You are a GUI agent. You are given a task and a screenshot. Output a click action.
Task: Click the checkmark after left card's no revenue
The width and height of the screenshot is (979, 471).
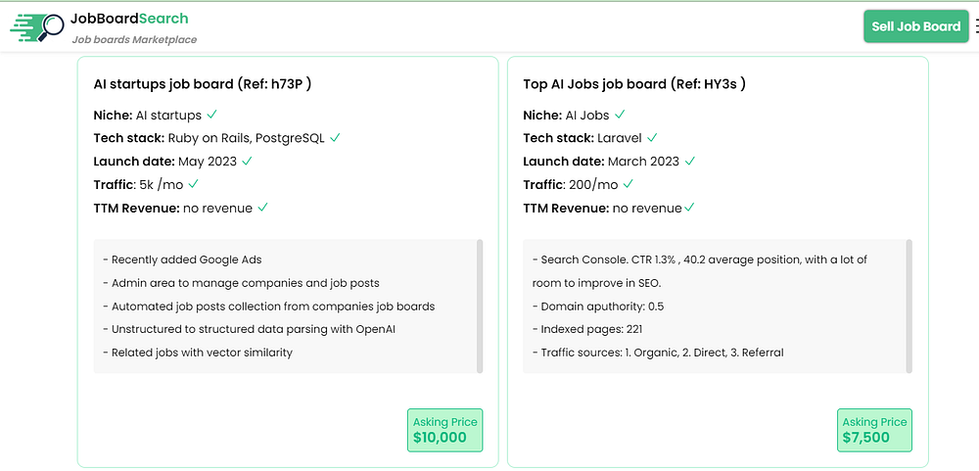[x=262, y=208]
